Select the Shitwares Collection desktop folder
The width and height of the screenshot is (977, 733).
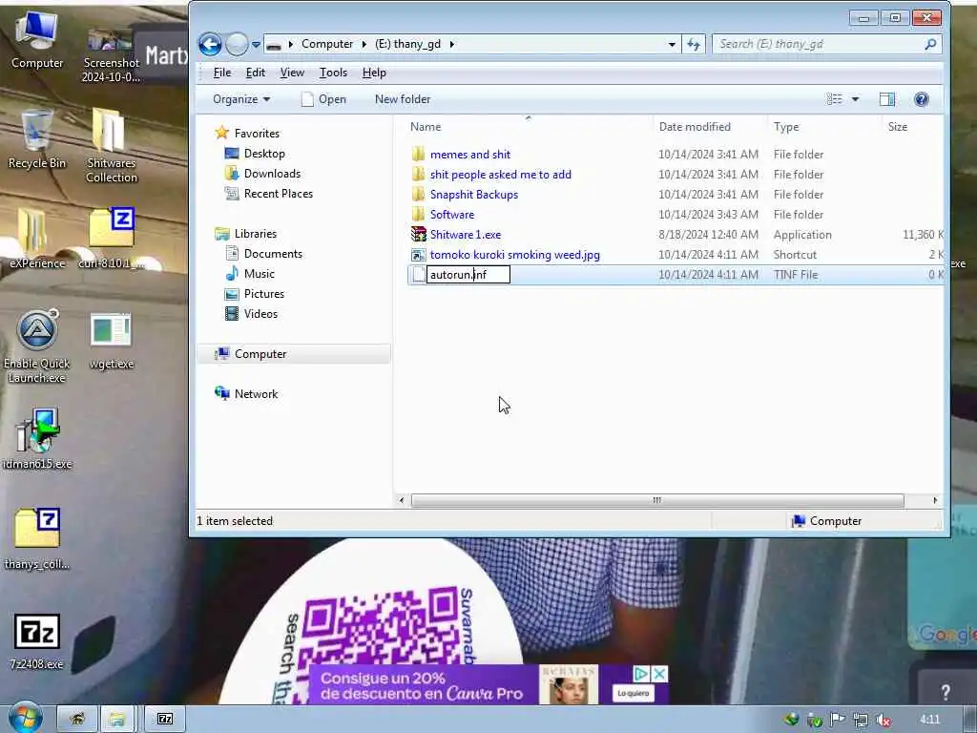point(111,145)
